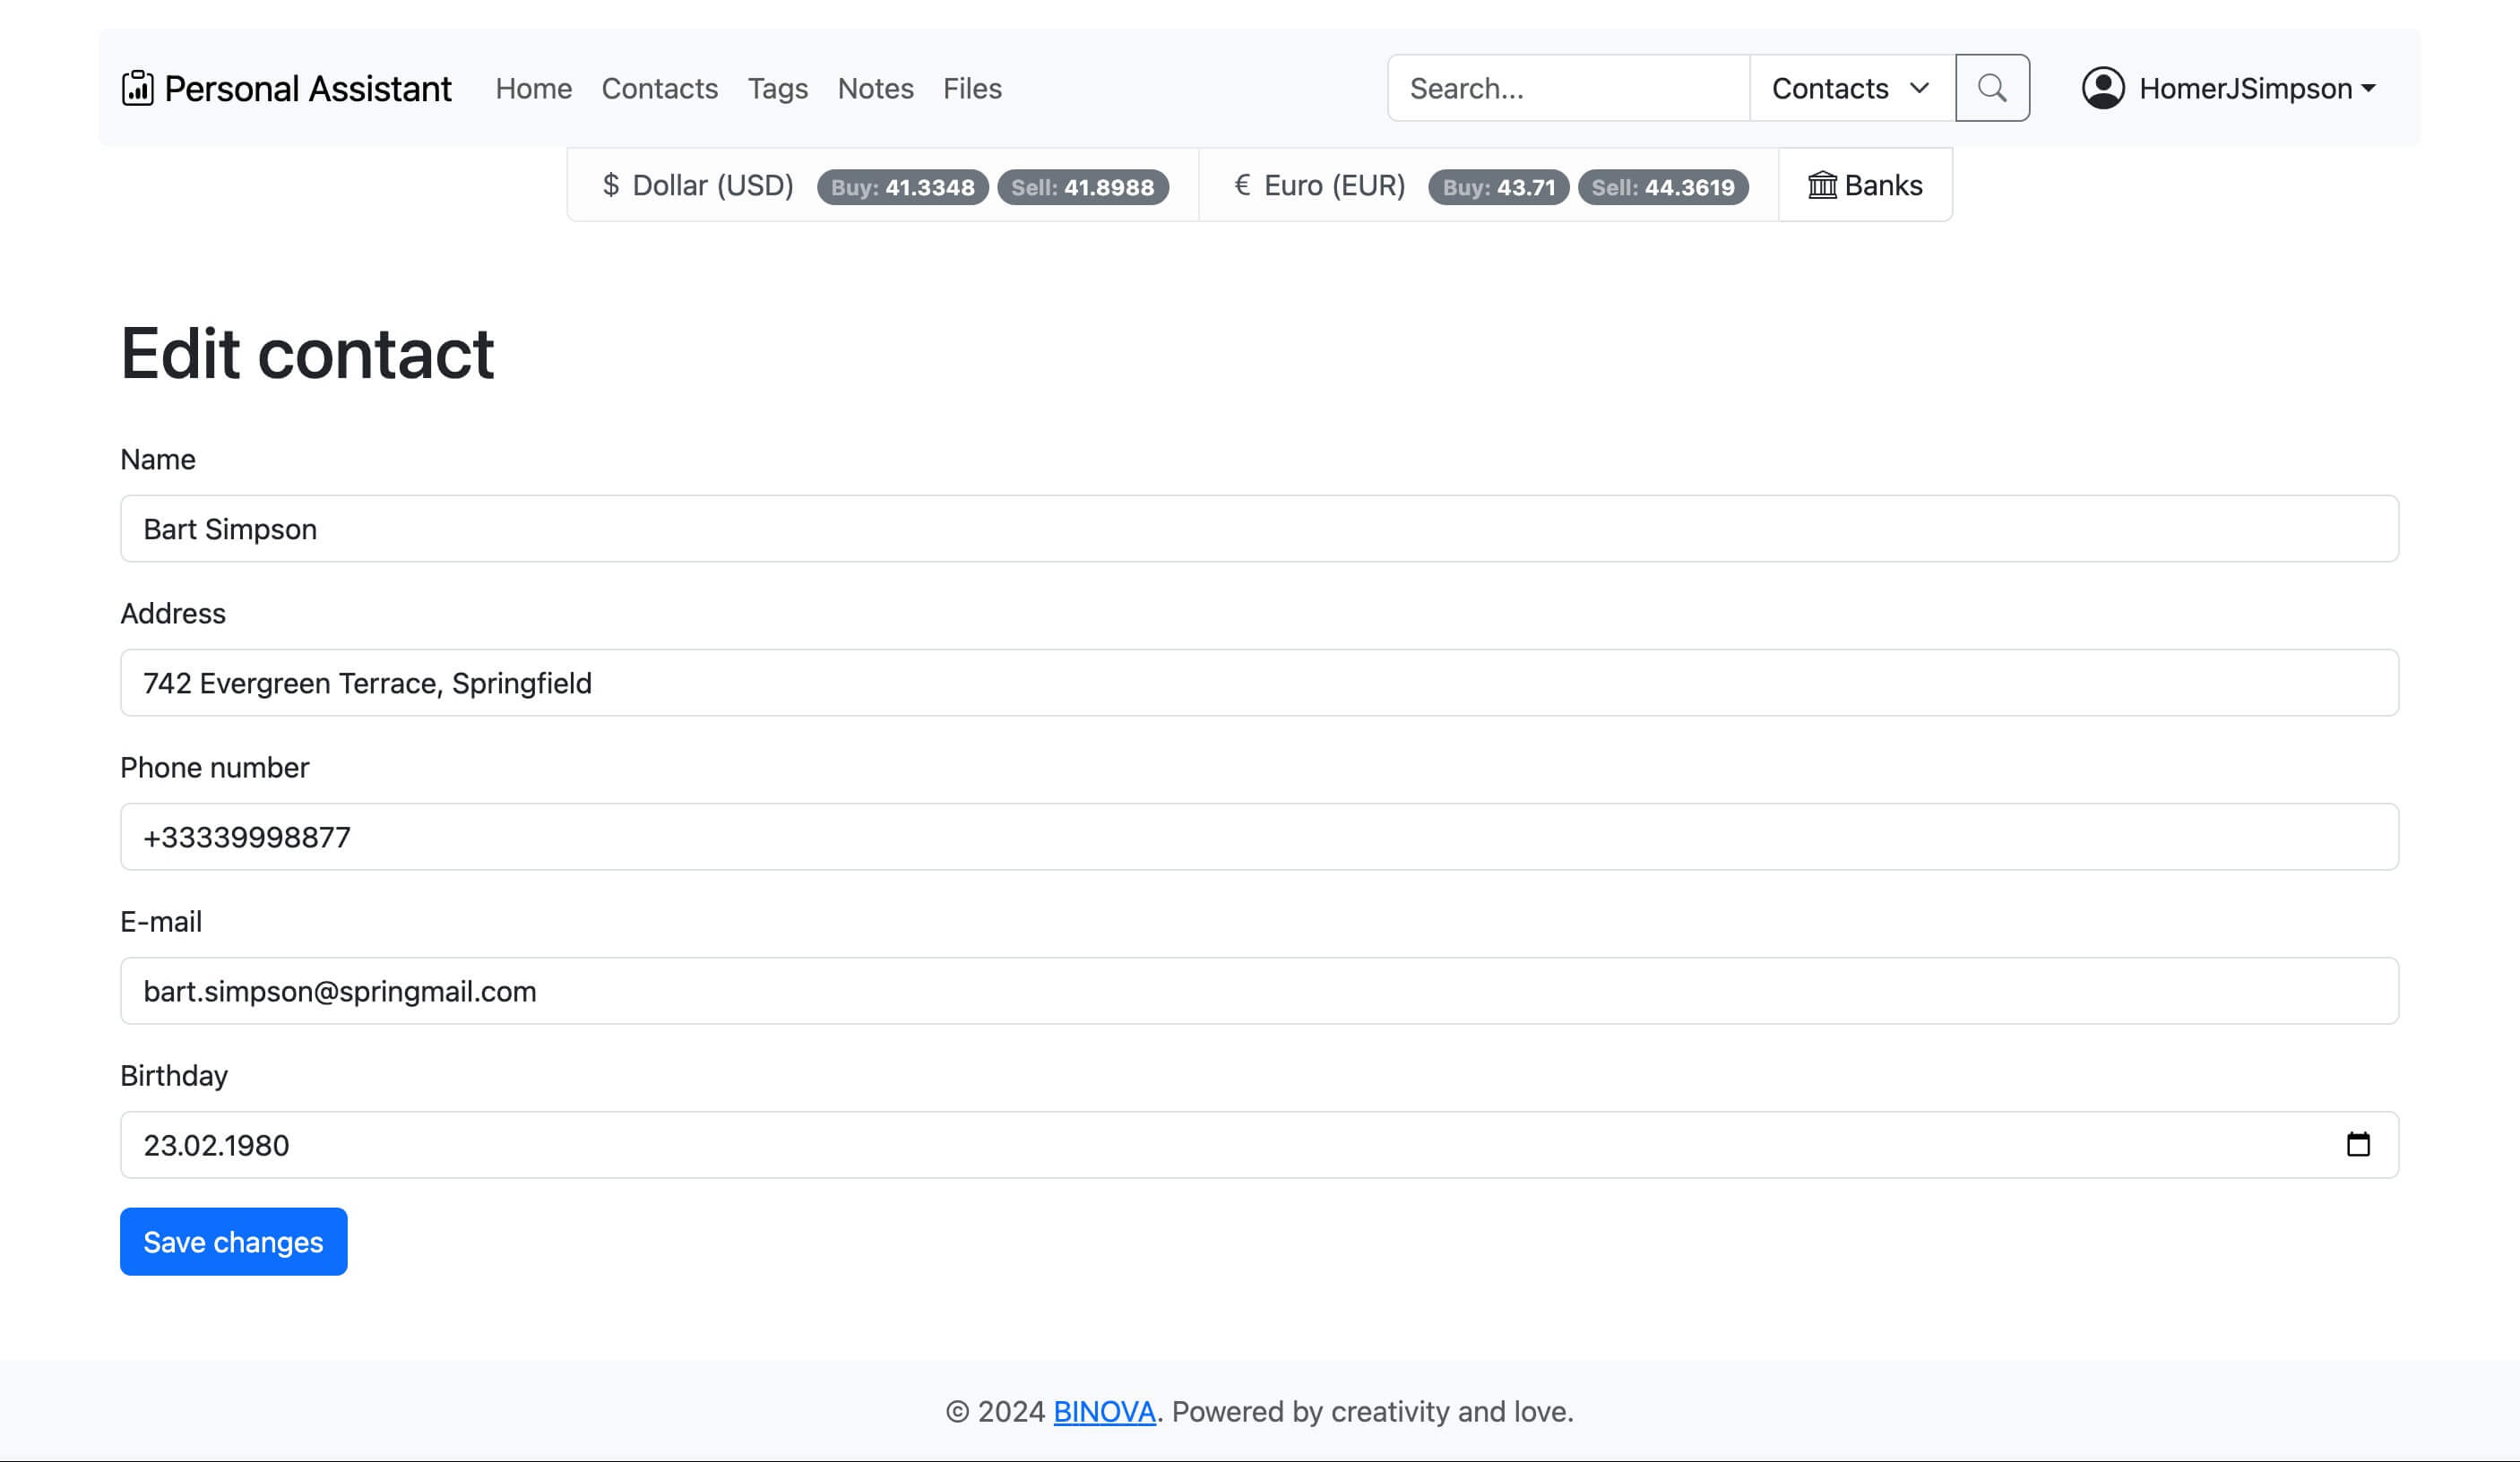Open the Files page
This screenshot has height=1462, width=2520.
[x=972, y=88]
